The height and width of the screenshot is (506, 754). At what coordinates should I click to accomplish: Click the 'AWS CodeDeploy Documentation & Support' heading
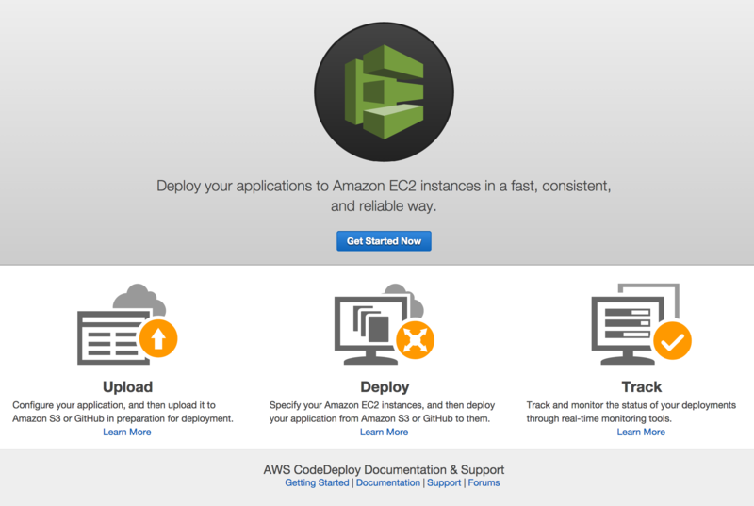pyautogui.click(x=384, y=469)
